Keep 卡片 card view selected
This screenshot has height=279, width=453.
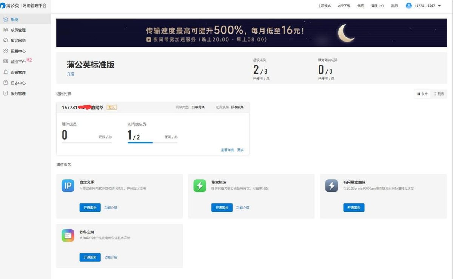[422, 94]
